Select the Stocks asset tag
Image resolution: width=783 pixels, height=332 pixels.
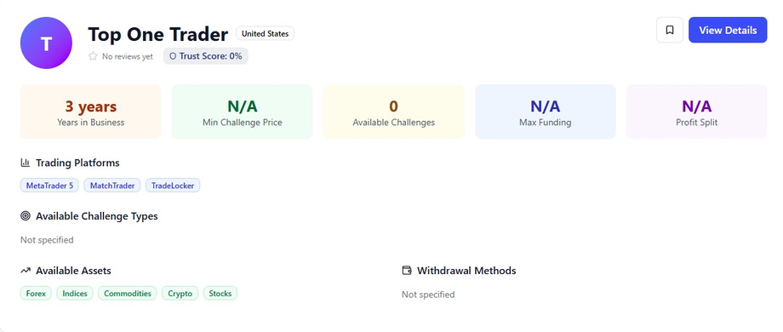(220, 294)
